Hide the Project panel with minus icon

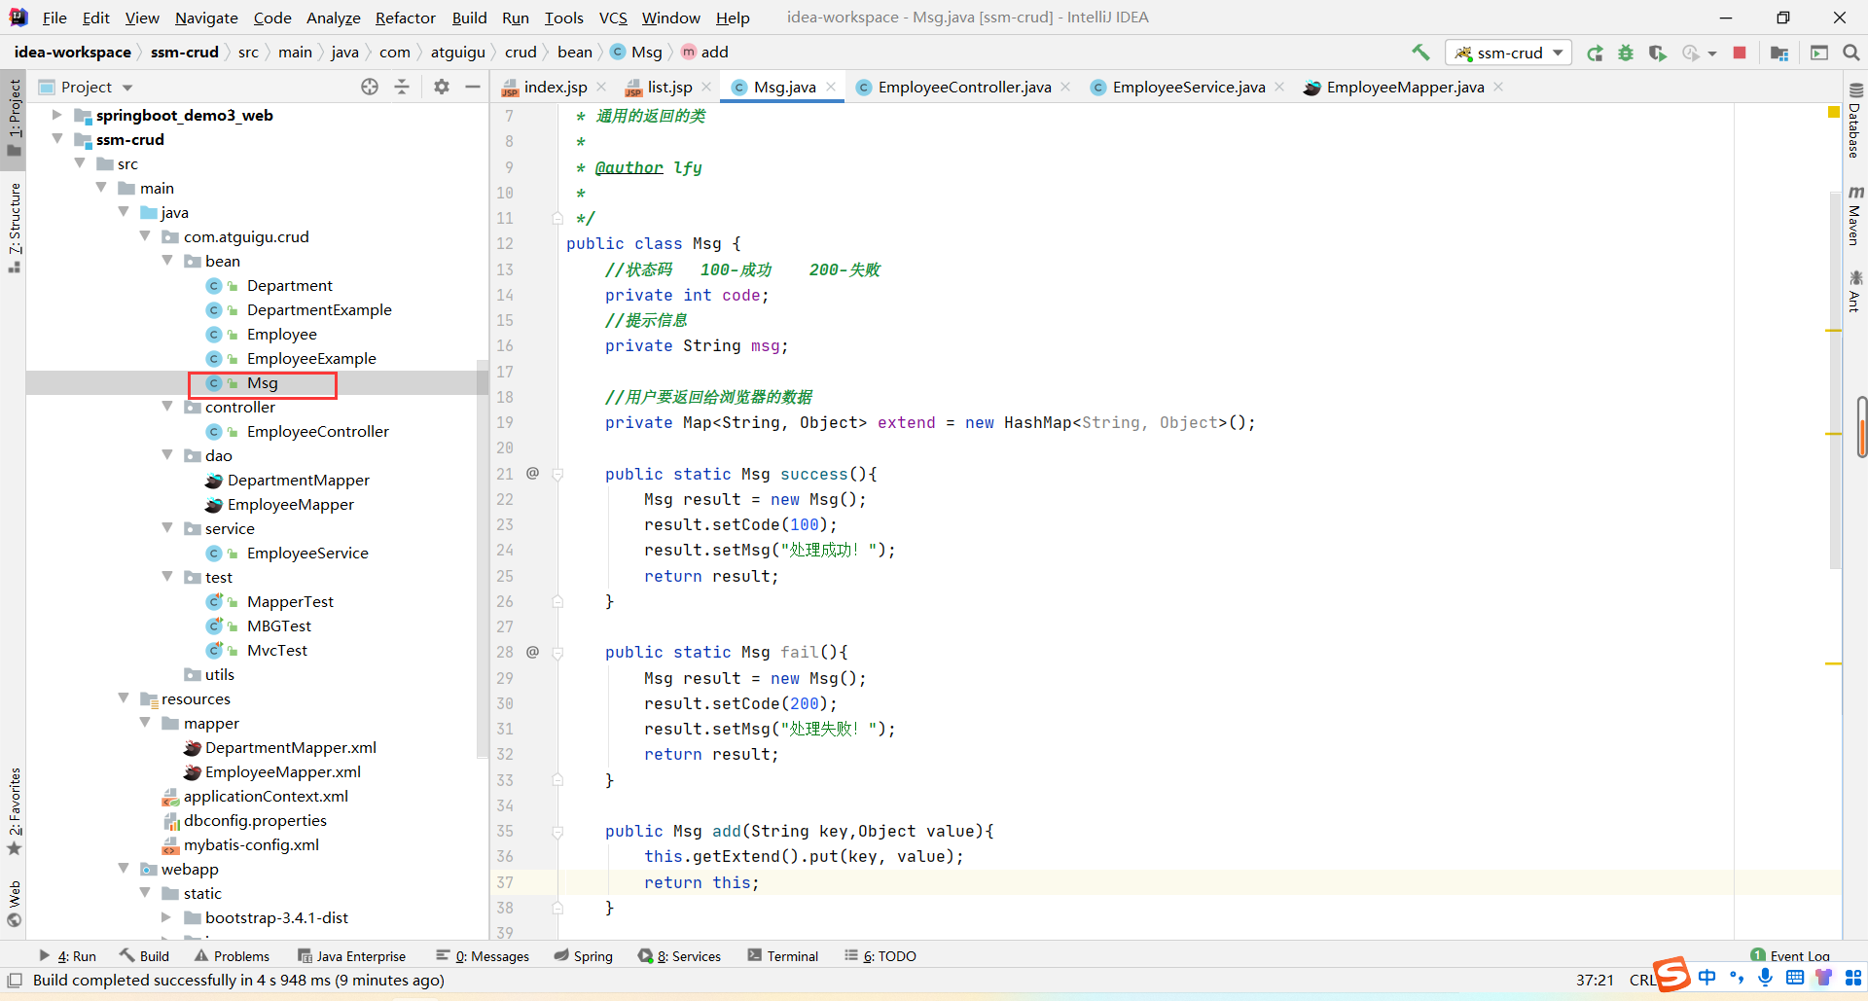473,87
